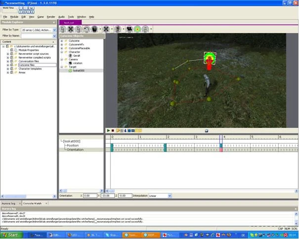Image resolution: width=299 pixels, height=239 pixels.
Task: Click the small window icon right of timeline toolbar
Action: pyautogui.click(x=206, y=131)
